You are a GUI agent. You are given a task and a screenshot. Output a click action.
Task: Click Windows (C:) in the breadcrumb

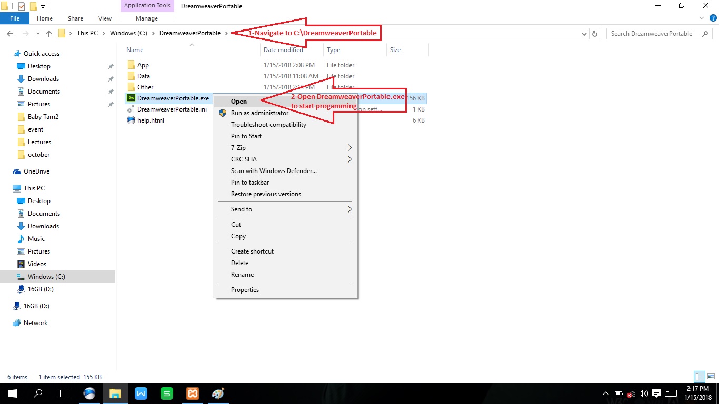(x=128, y=33)
